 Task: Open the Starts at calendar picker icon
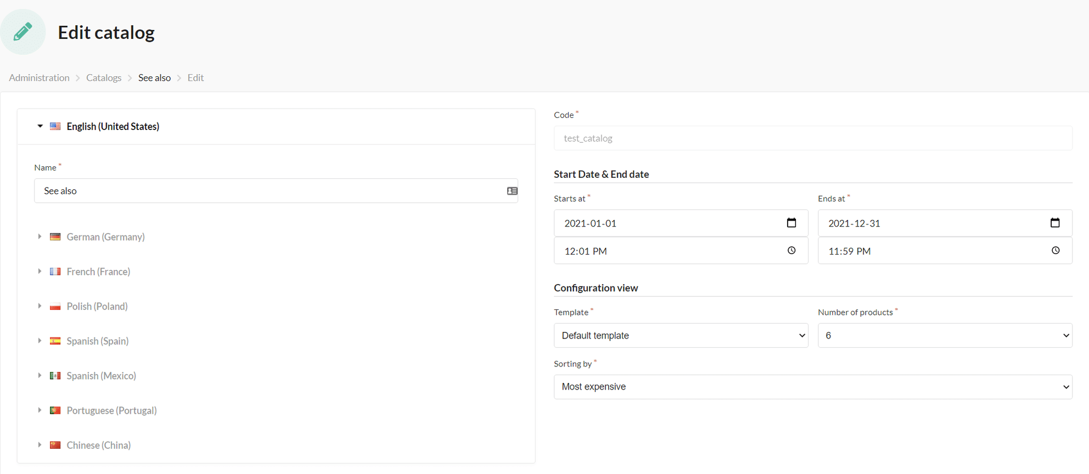tap(791, 223)
